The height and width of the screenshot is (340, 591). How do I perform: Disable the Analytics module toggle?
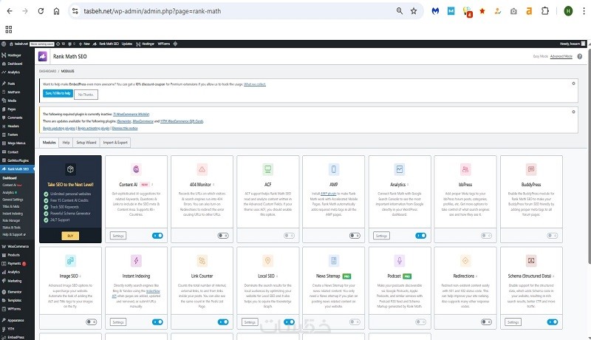pyautogui.click(x=420, y=236)
